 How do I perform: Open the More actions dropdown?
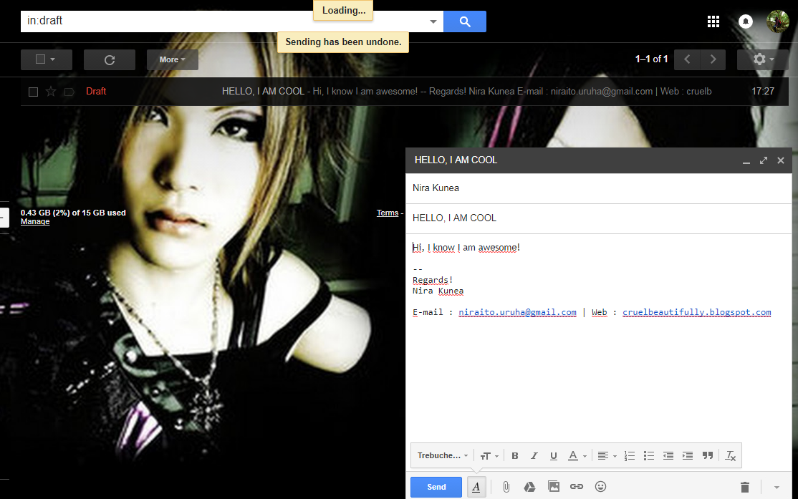pyautogui.click(x=172, y=59)
